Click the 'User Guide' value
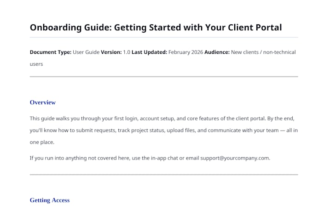 pyautogui.click(x=86, y=52)
